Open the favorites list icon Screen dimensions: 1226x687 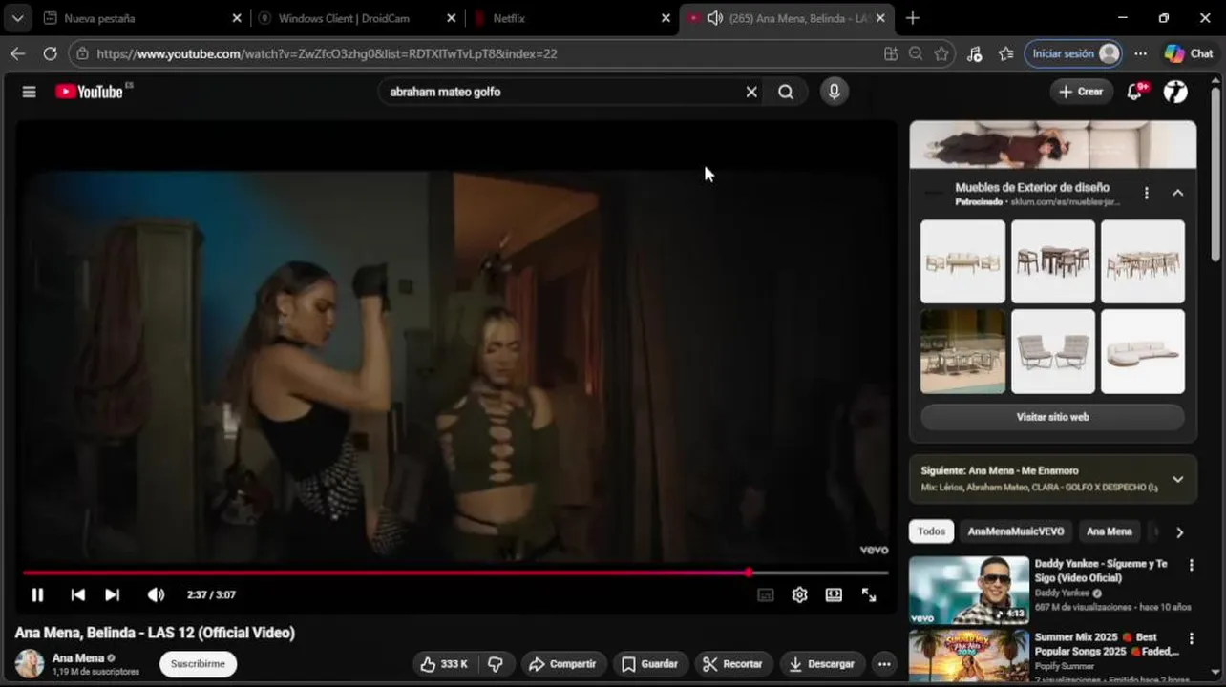click(x=1005, y=53)
